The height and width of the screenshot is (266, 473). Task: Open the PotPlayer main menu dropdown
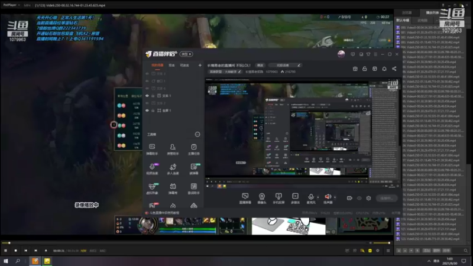point(11,5)
